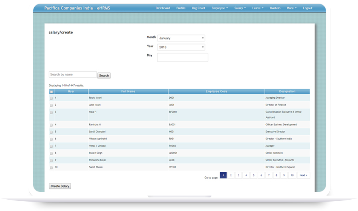Focus the Search by name field

click(73, 75)
